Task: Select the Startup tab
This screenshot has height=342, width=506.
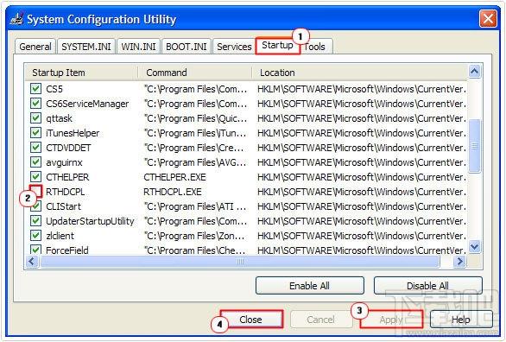Action: [277, 45]
